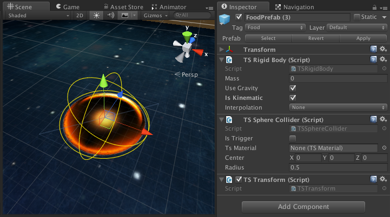Viewport: 390px width, 217px height.
Task: Toggle 2D view mode
Action: click(x=80, y=16)
